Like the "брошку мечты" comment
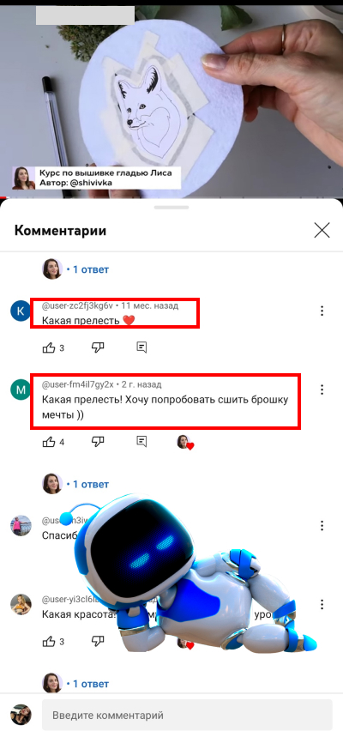Screen dimensions: 343x731 49,442
